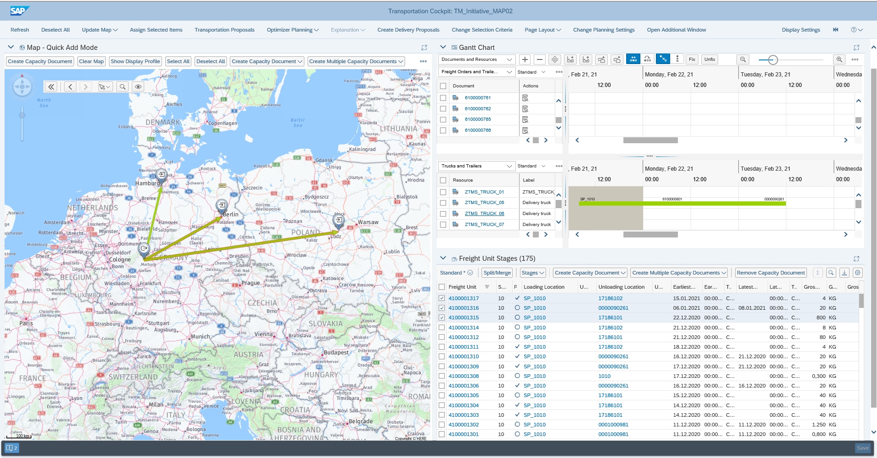Image resolution: width=877 pixels, height=458 pixels.
Task: Uncheck freight unit 4100001315 checkbox
Action: coord(442,318)
